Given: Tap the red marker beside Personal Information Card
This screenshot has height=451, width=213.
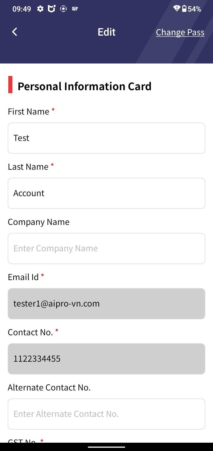Looking at the screenshot, I should [x=10, y=85].
